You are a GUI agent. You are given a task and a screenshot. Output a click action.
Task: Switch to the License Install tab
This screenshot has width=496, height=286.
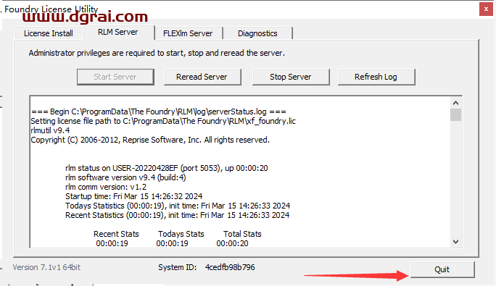49,33
